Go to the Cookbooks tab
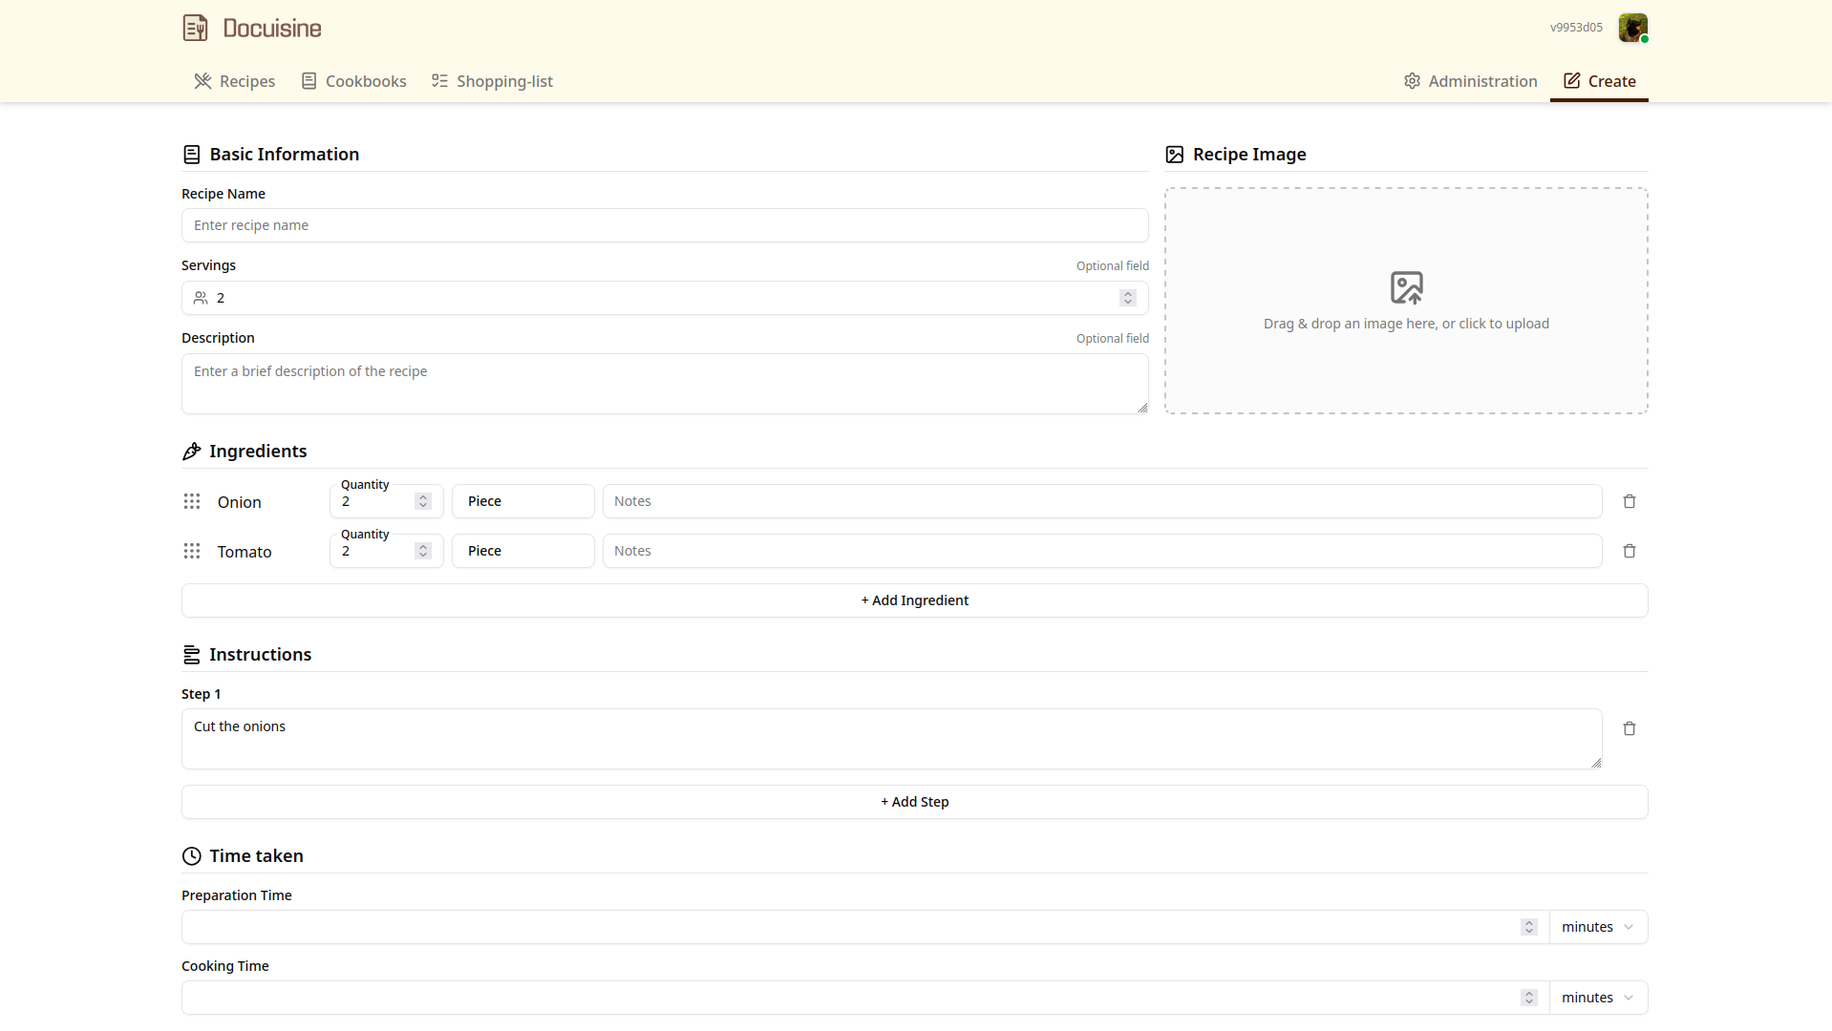The image size is (1832, 1031). [353, 81]
